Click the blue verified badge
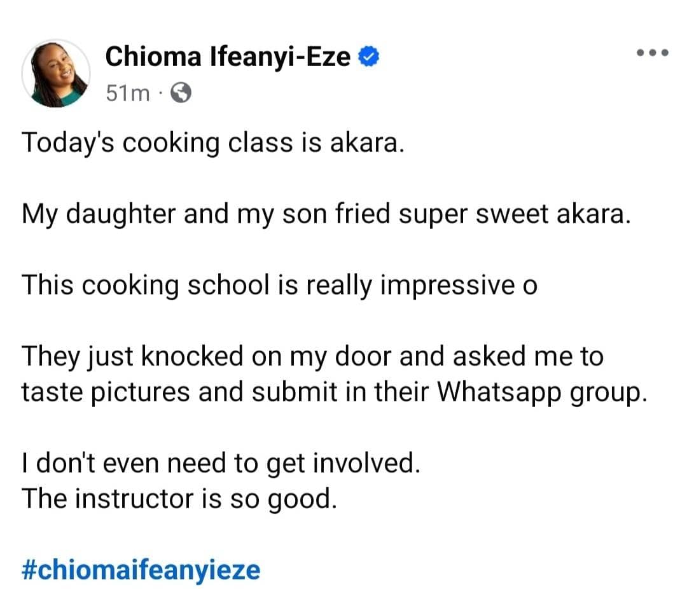 point(369,57)
